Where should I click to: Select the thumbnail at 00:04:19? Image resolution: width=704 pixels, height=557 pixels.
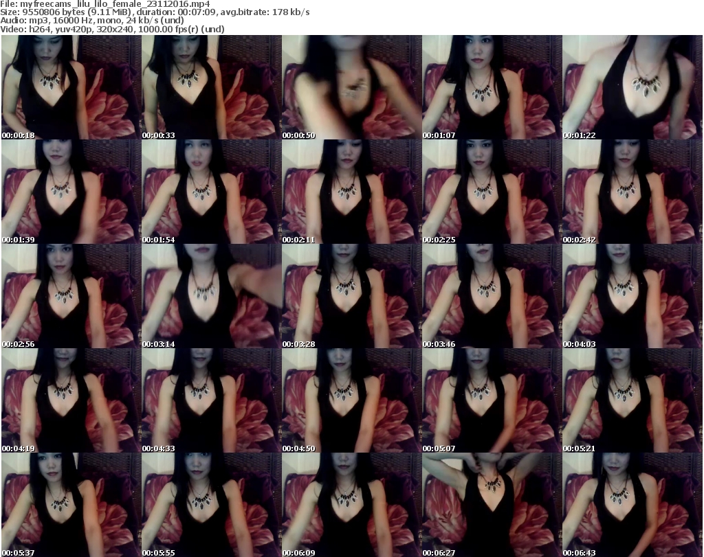click(71, 401)
